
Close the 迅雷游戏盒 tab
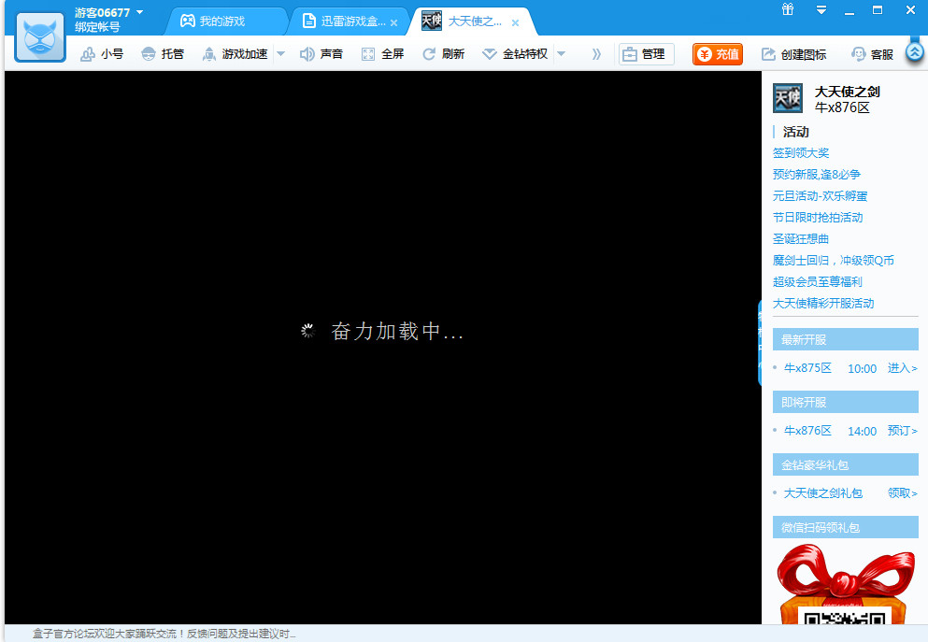[393, 23]
